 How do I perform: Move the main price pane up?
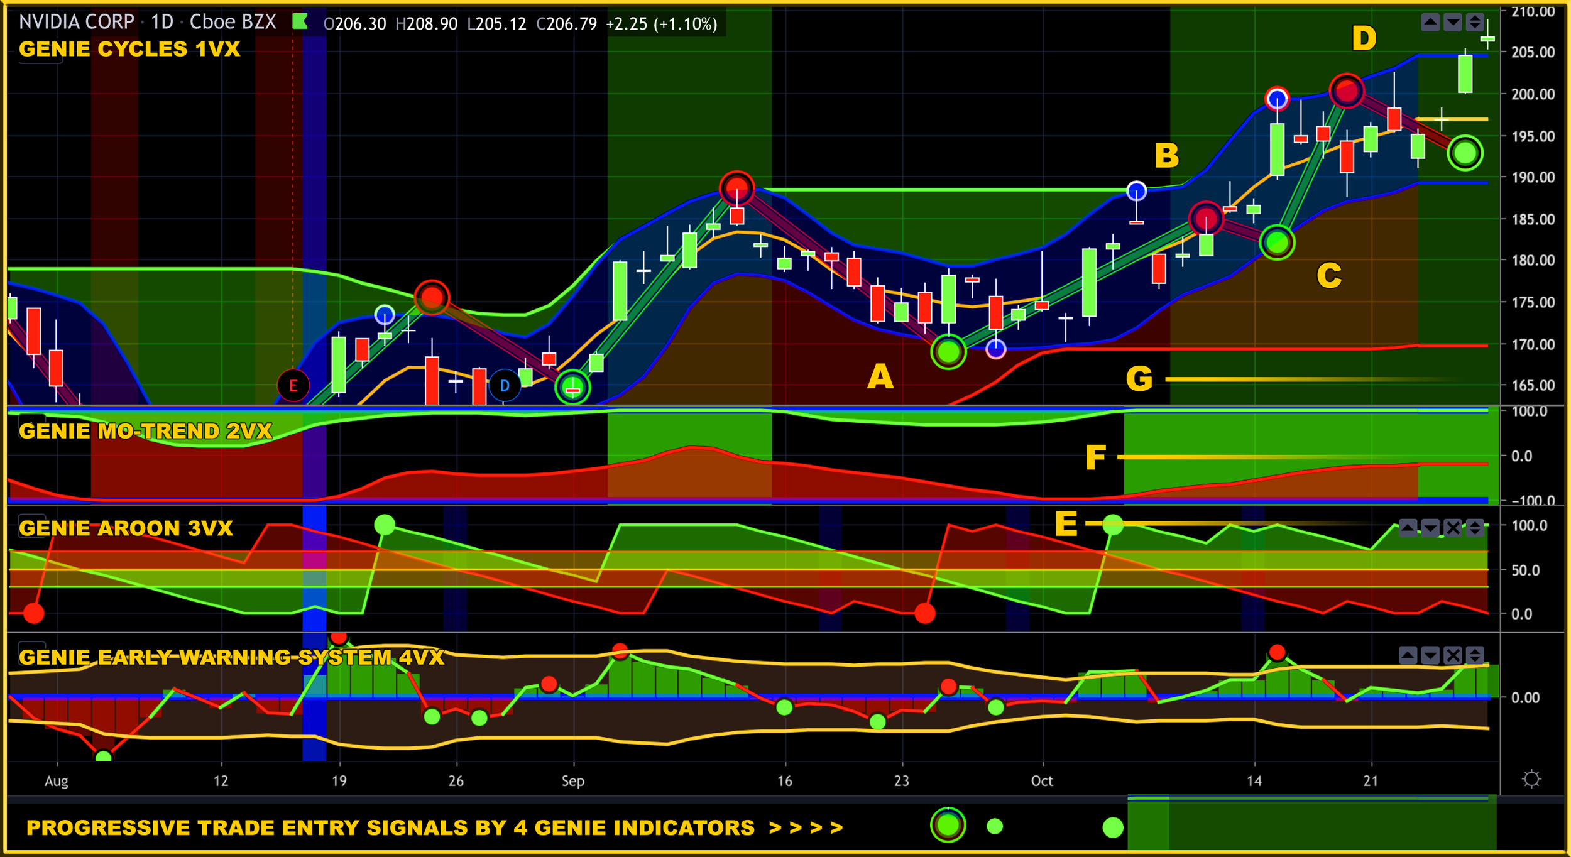(1430, 23)
